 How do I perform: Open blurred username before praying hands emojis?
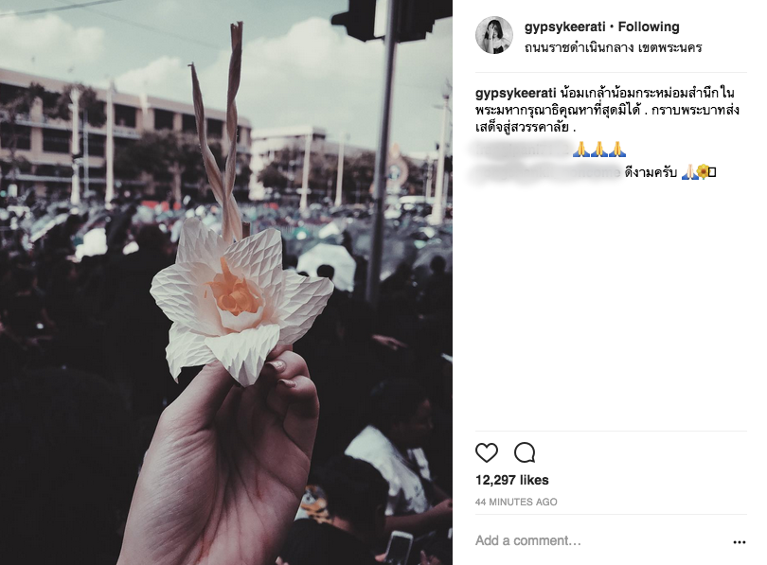522,150
